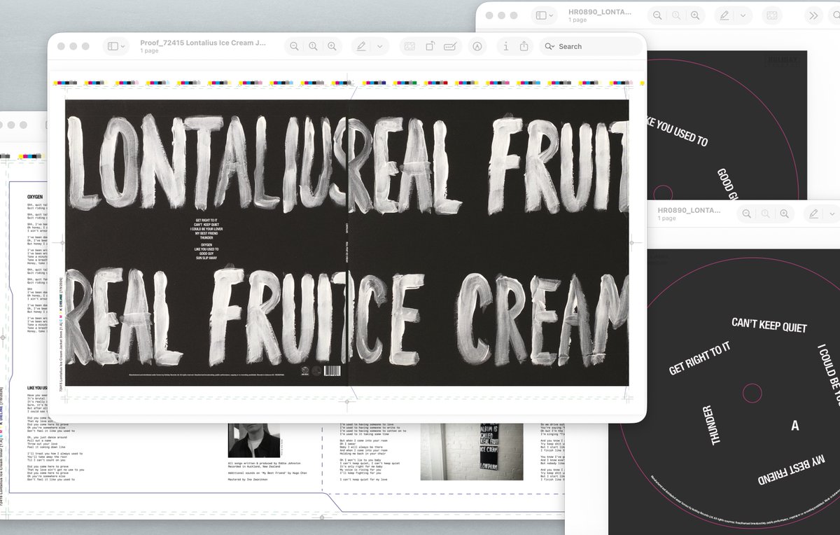The width and height of the screenshot is (840, 535).
Task: Toggle sidebar in upper HR0890 window
Action: tap(540, 15)
